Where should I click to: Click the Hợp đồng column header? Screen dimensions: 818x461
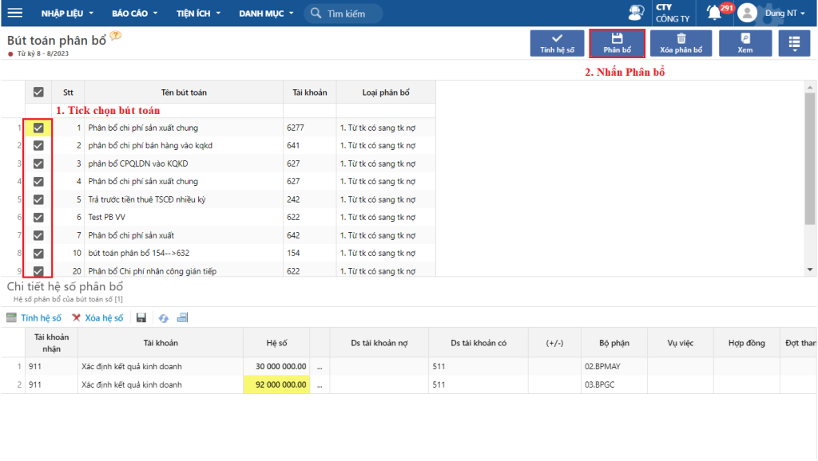point(747,343)
